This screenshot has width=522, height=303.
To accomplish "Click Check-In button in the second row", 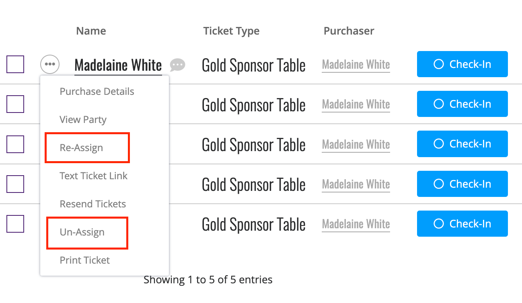I will pyautogui.click(x=462, y=104).
